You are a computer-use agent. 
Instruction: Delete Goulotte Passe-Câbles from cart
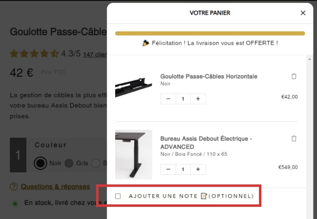(294, 76)
